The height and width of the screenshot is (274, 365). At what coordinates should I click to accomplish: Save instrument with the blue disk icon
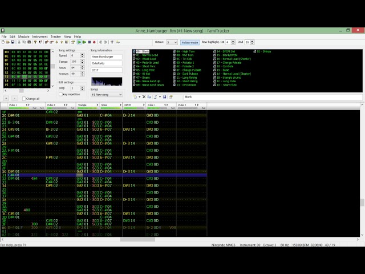(165, 97)
